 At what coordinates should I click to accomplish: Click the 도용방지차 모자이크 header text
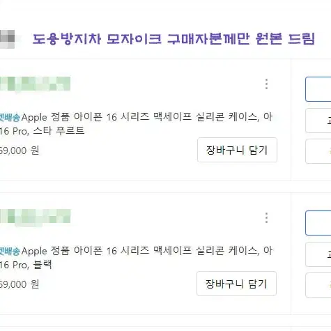174,39
